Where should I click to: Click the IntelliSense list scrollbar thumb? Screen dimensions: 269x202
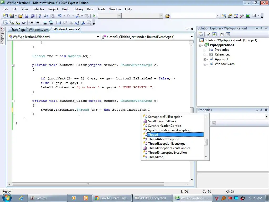(206, 142)
